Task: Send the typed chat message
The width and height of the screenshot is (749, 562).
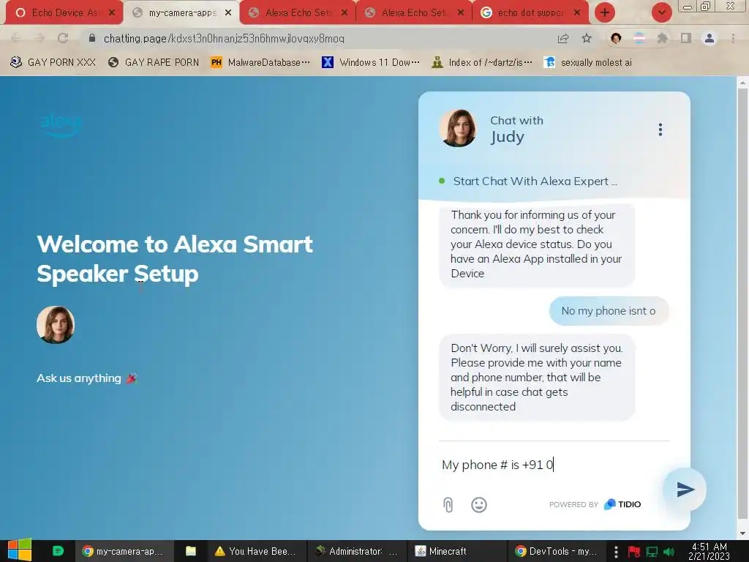Action: click(x=685, y=489)
